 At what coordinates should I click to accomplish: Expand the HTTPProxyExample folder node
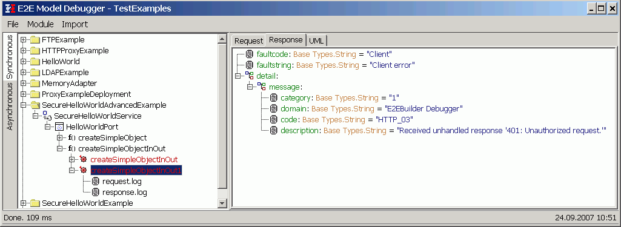point(24,51)
